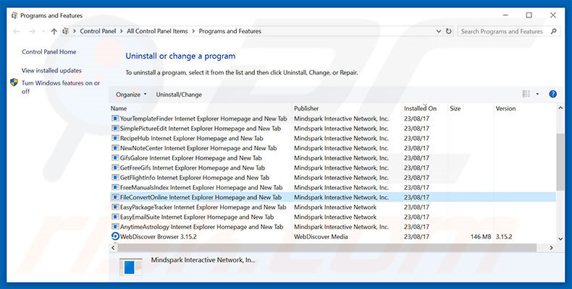Click the search magnifier icon
The image size is (572, 289).
(x=553, y=31)
